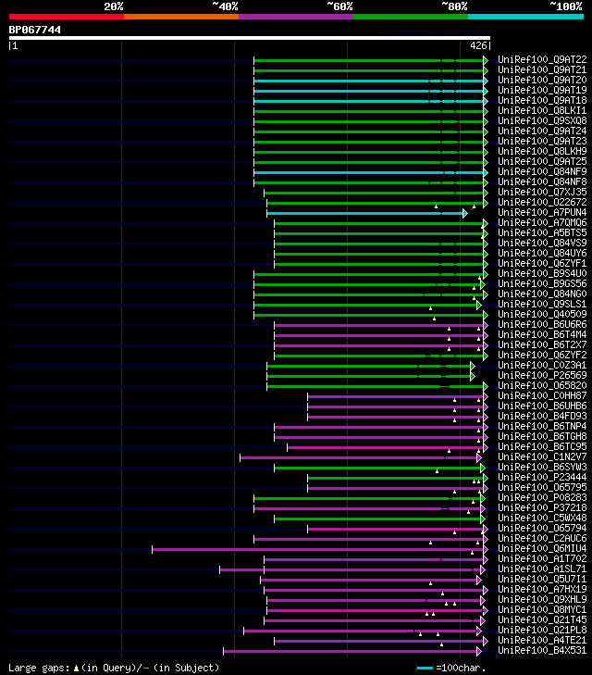The width and height of the screenshot is (592, 675).
Task: Click the UniRef100_C1N2V7 label
Action: (542, 457)
